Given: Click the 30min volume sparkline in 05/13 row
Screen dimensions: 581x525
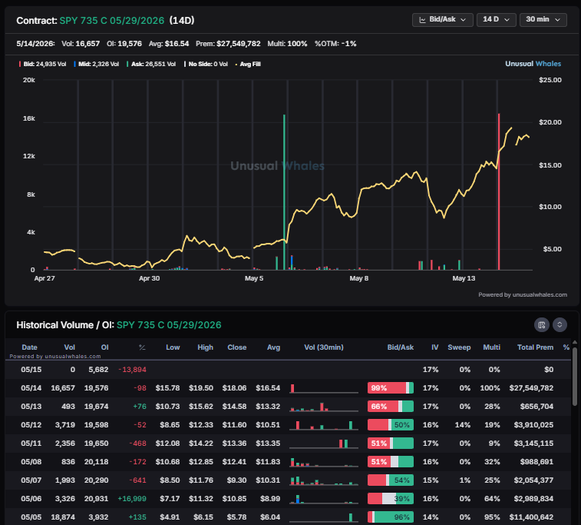Looking at the screenshot, I should pyautogui.click(x=324, y=407).
